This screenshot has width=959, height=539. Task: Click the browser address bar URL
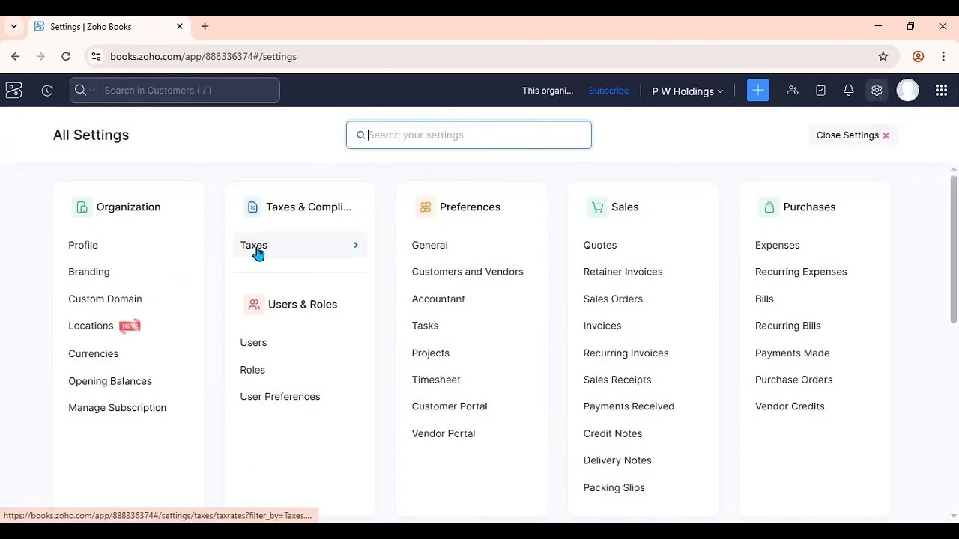click(203, 56)
